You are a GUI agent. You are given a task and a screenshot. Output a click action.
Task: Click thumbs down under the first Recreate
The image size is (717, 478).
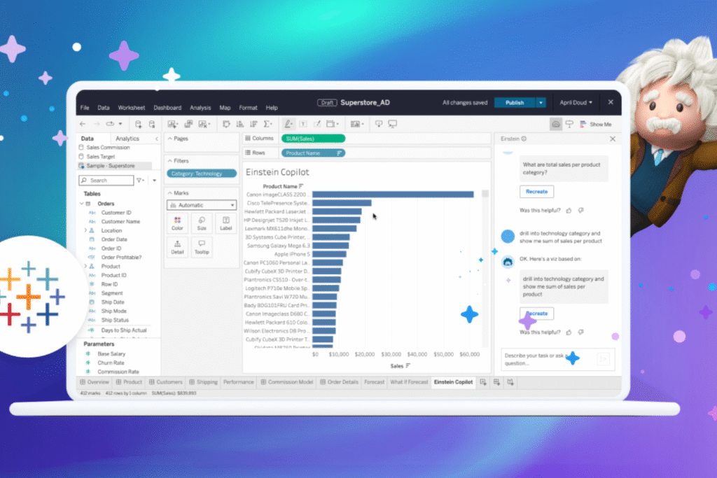[x=580, y=210]
